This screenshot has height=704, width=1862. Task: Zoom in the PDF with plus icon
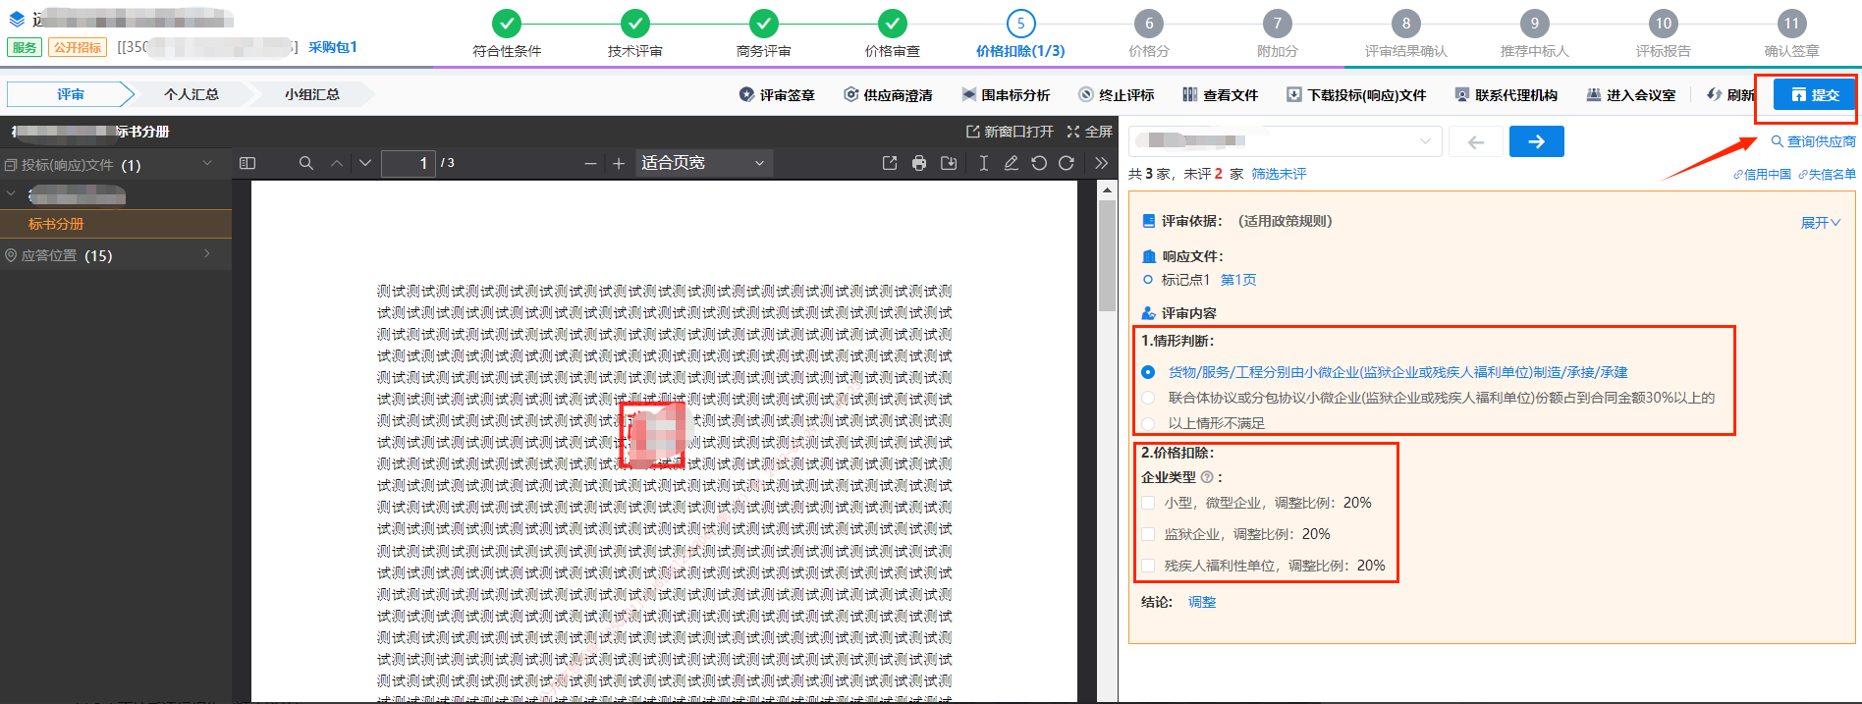(x=619, y=163)
